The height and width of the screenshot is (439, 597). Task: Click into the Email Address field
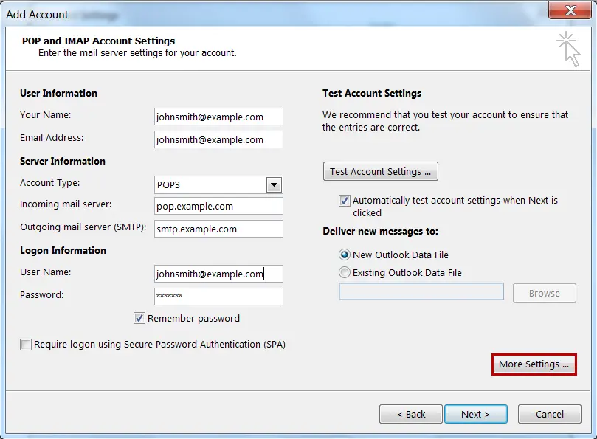click(218, 139)
